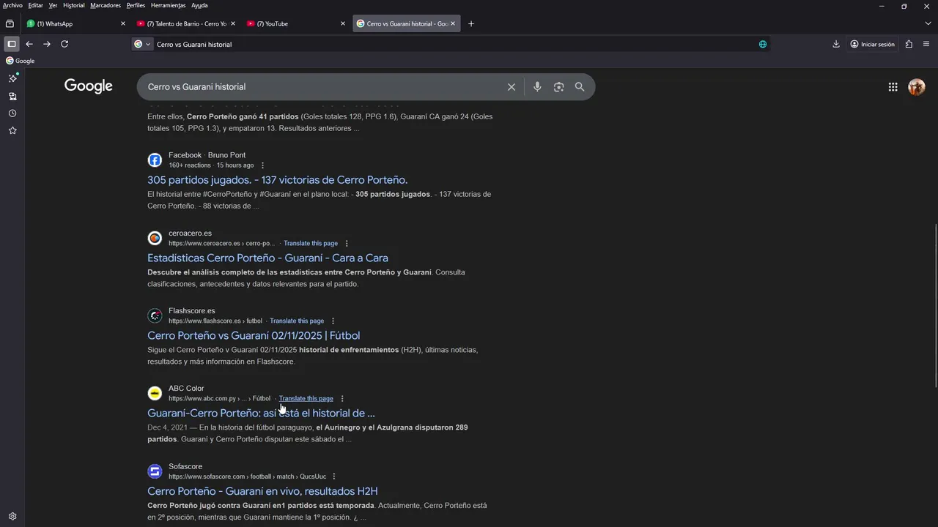Open the Google bookmark in bookmarks toolbar
The height and width of the screenshot is (527, 938).
pyautogui.click(x=21, y=61)
